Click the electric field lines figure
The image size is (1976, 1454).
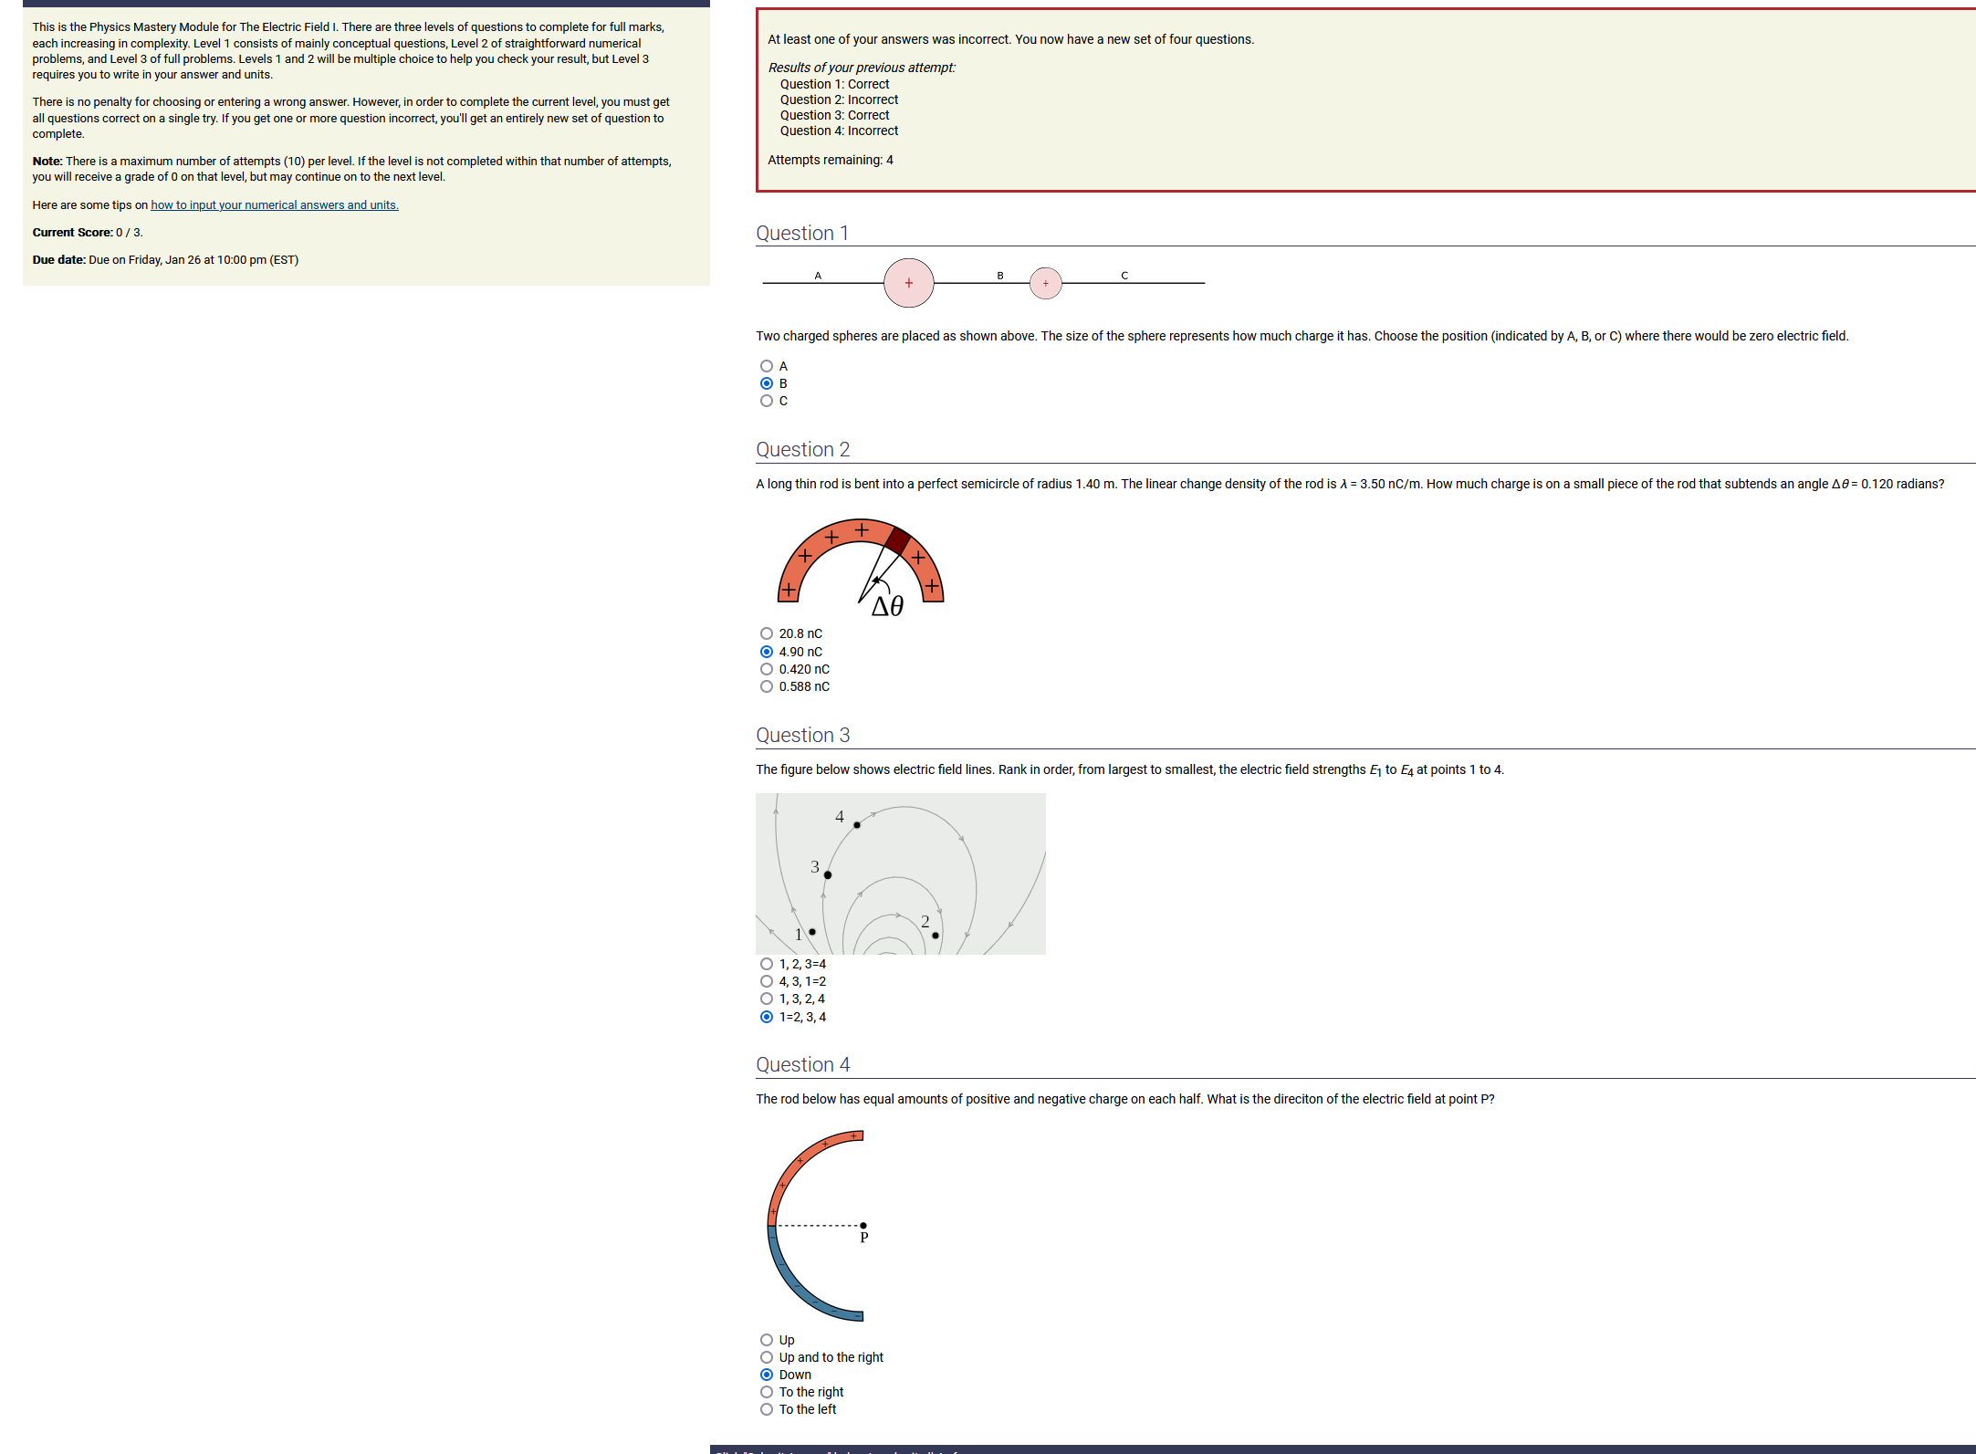pos(900,873)
